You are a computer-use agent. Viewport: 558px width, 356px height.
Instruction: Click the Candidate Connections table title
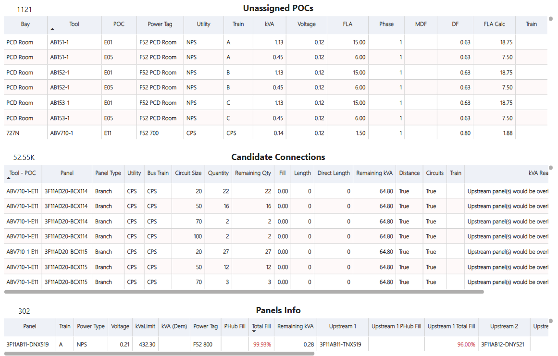(x=278, y=157)
